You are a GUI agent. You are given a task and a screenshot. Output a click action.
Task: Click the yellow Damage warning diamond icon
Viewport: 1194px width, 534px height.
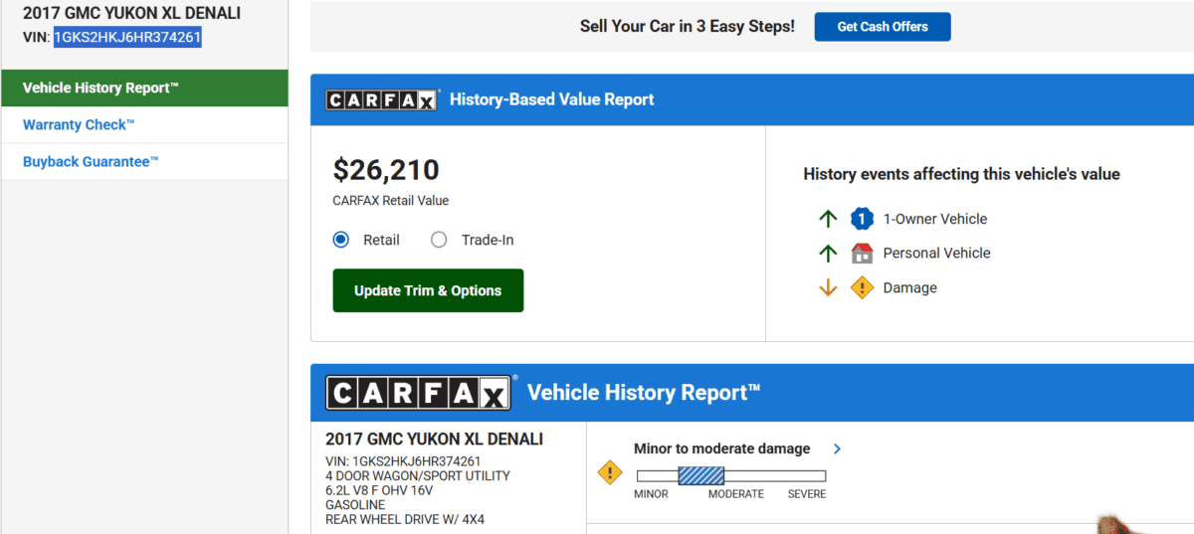coord(862,287)
